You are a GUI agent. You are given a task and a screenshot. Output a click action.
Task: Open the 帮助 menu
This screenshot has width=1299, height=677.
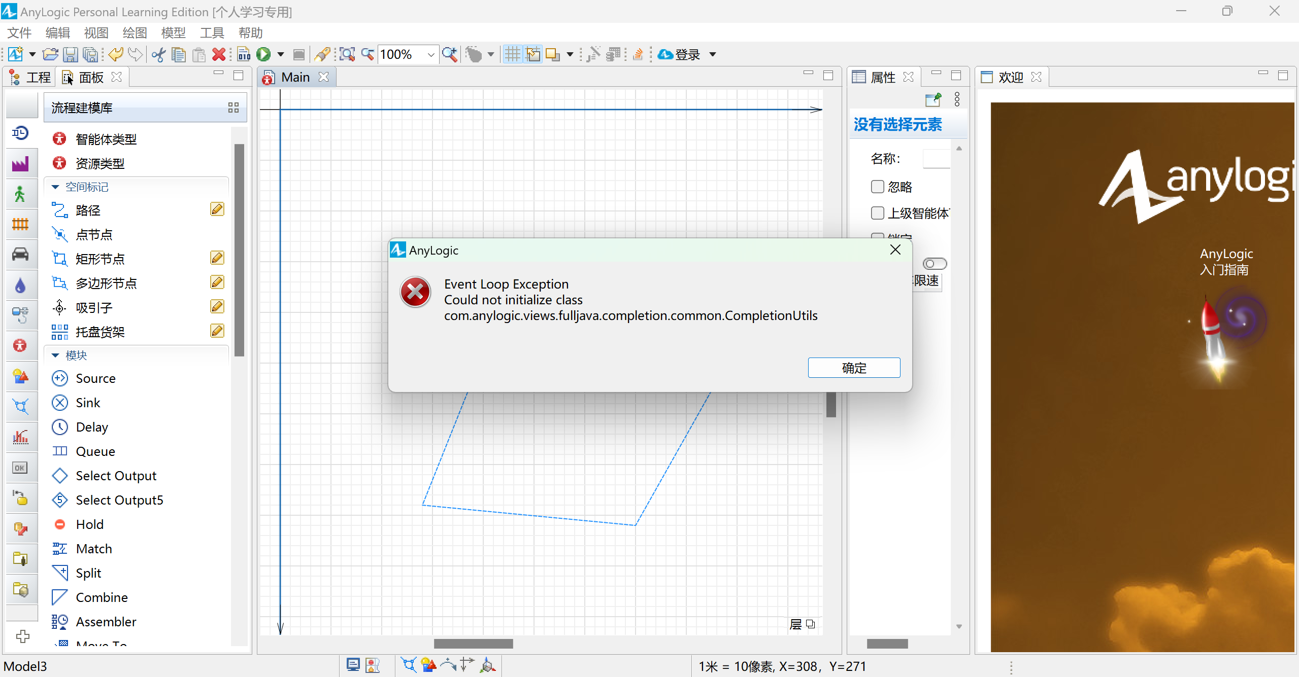tap(251, 33)
